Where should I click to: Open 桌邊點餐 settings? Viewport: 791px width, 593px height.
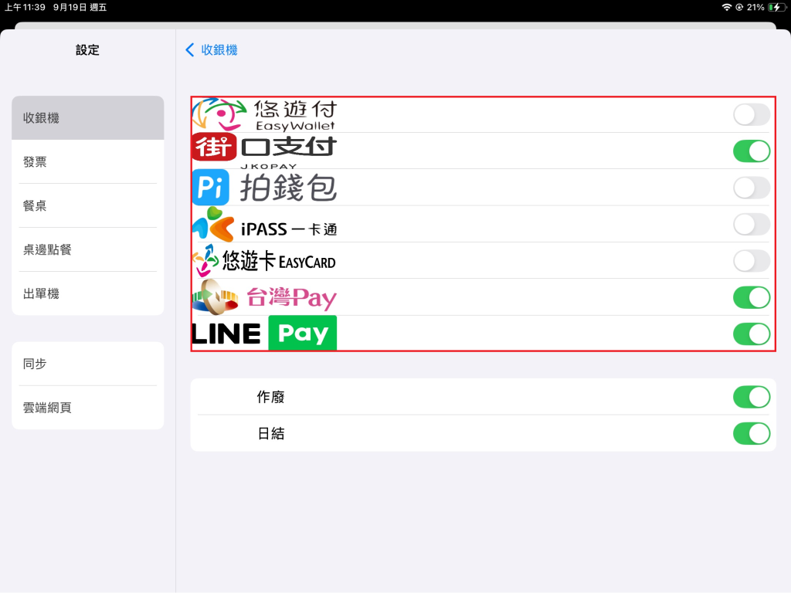[87, 249]
